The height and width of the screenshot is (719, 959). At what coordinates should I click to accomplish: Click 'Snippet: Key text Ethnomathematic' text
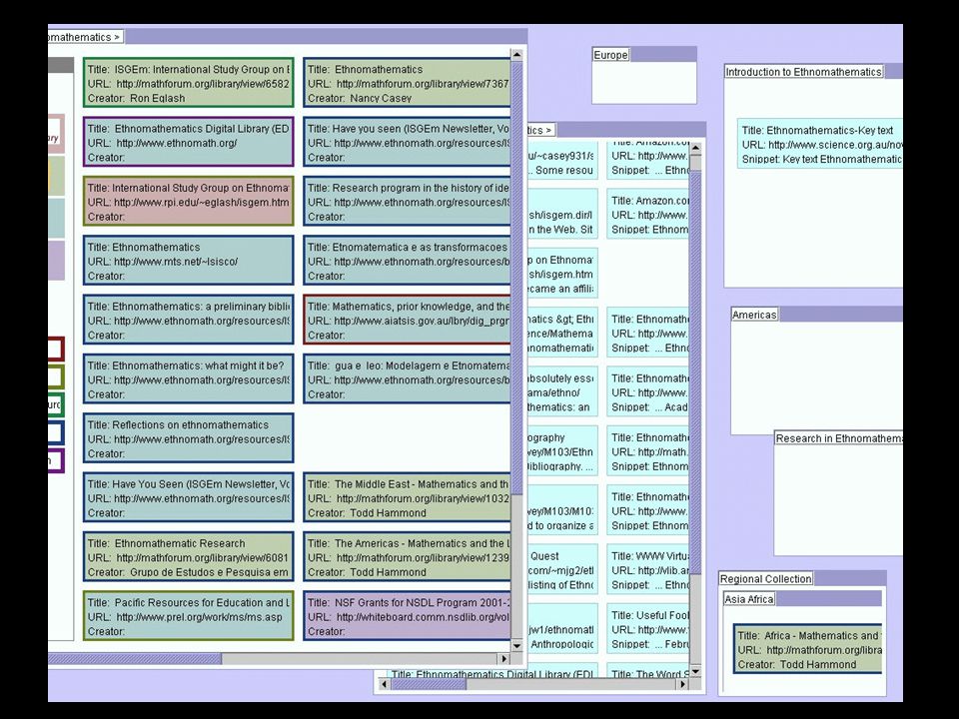tap(821, 159)
